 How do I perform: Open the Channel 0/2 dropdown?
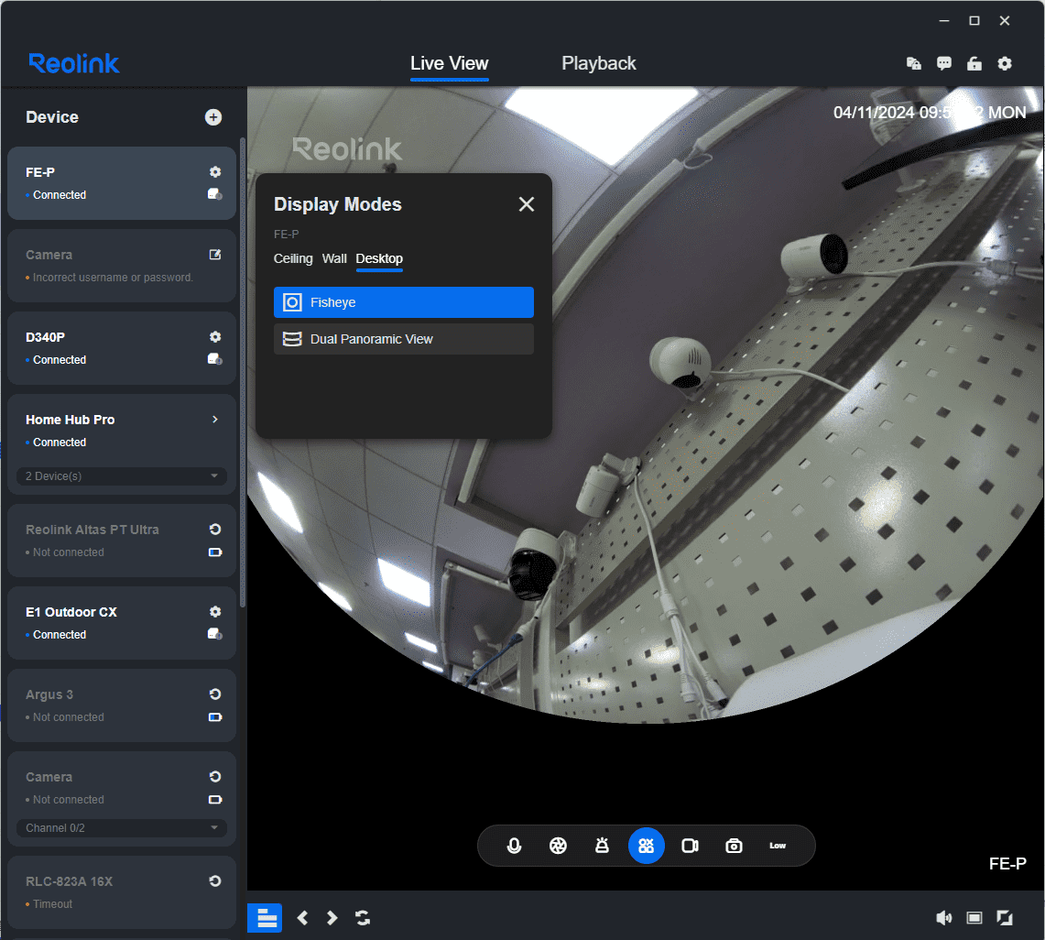(x=121, y=828)
